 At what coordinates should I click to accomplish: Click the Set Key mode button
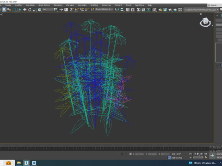pyautogui.click(x=219, y=157)
